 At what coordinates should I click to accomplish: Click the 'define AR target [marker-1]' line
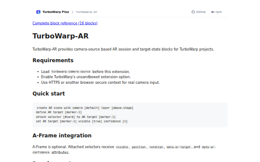coord(58,112)
